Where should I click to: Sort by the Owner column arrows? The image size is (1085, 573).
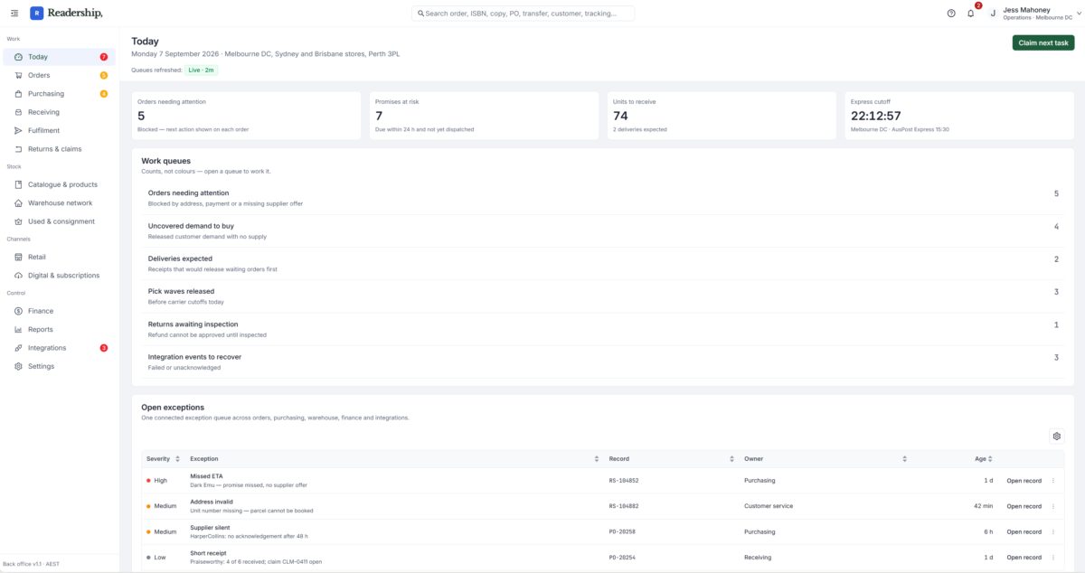905,459
